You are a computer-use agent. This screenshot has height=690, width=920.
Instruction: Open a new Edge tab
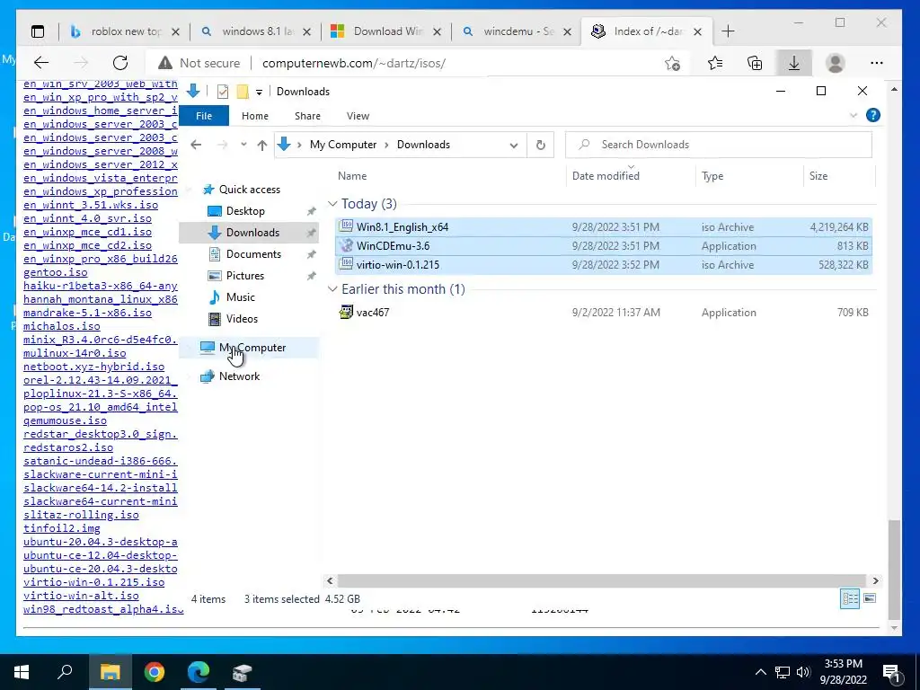click(x=728, y=31)
